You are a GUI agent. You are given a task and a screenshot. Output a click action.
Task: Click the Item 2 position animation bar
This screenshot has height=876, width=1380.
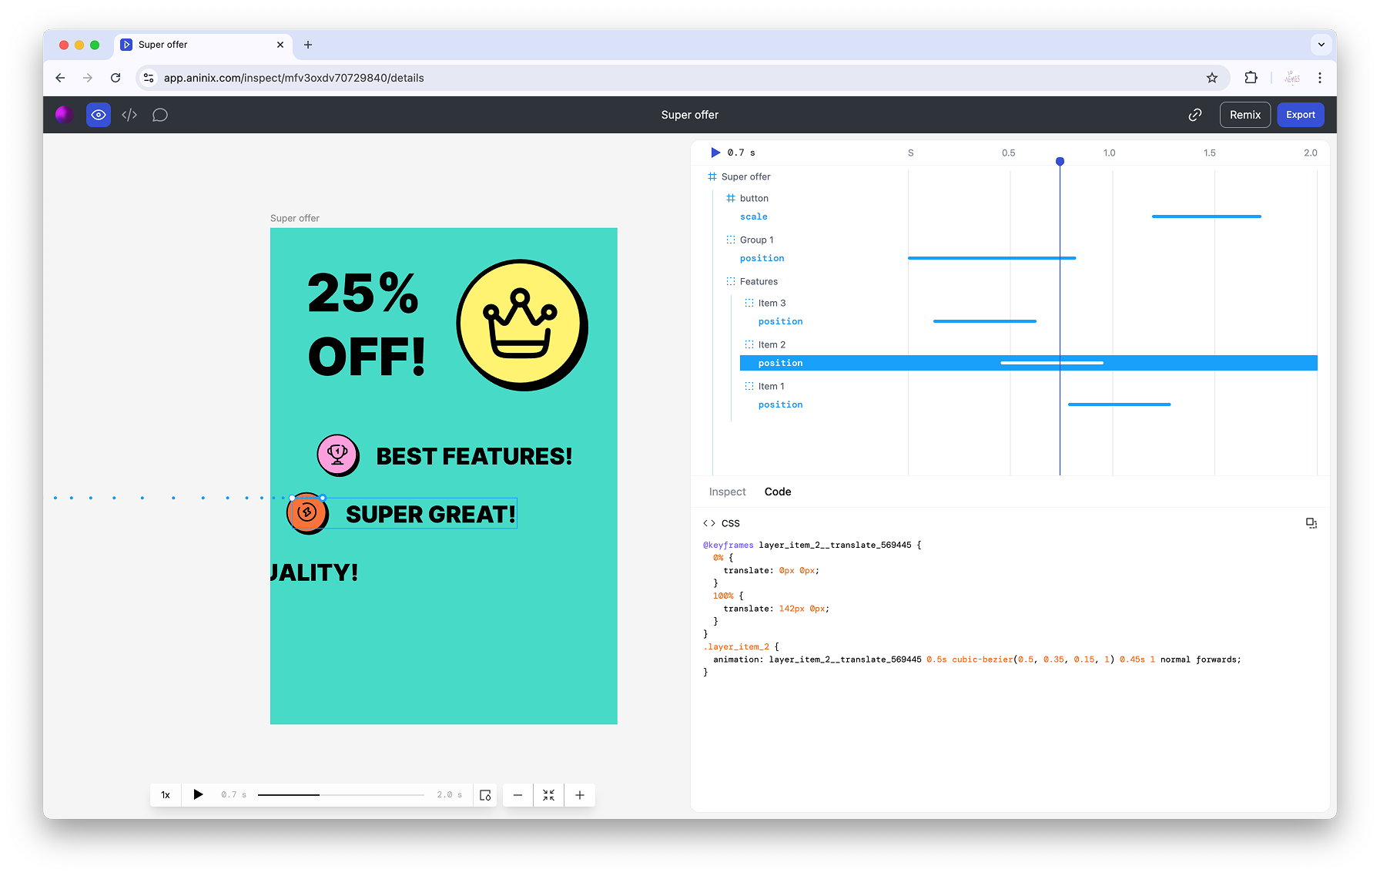pos(1052,363)
